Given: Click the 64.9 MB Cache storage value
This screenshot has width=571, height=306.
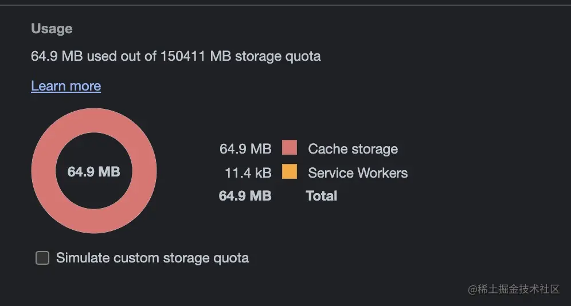Looking at the screenshot, I should click(245, 149).
